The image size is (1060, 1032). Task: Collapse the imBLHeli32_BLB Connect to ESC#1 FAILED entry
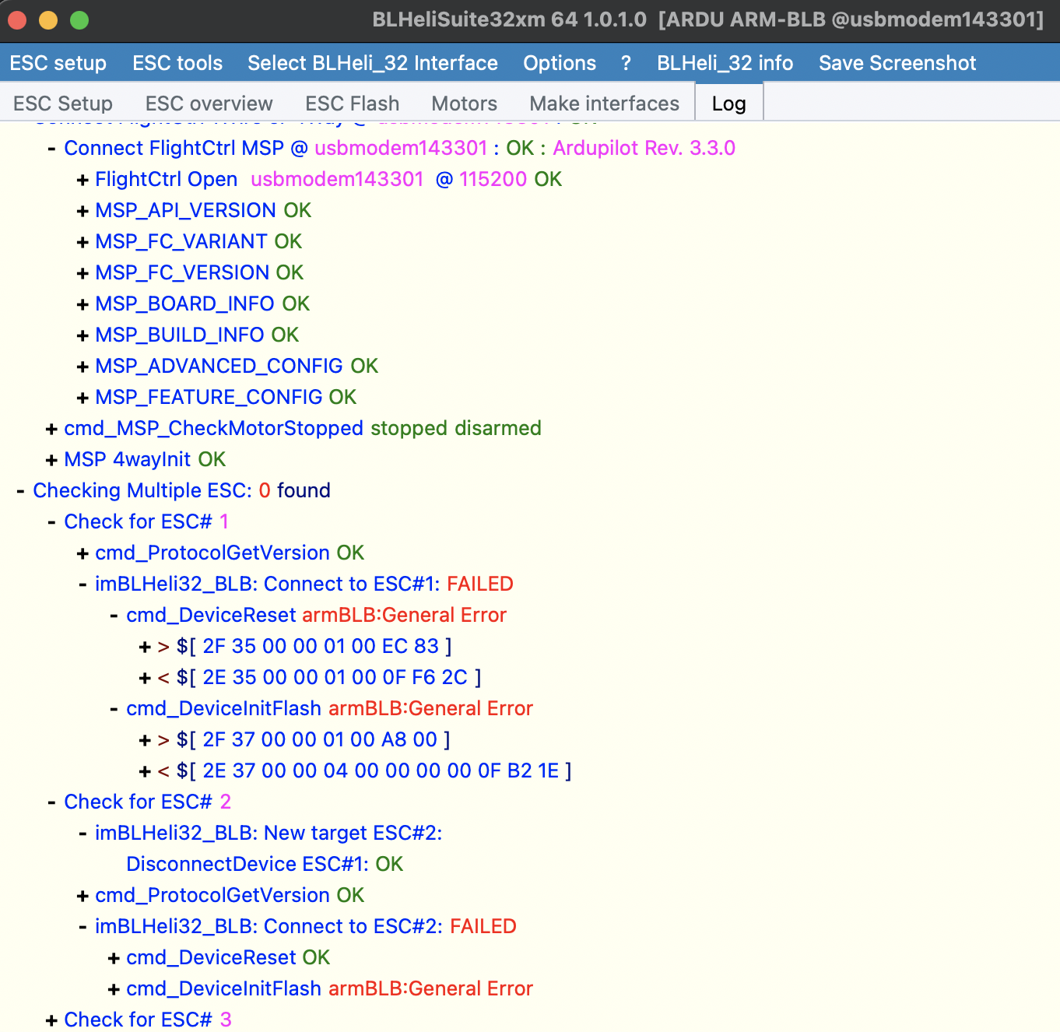(x=82, y=584)
